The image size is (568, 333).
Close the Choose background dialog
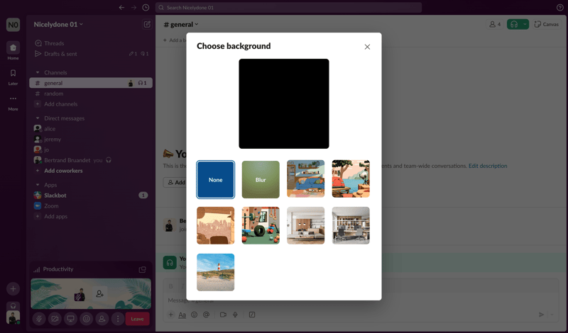367,47
